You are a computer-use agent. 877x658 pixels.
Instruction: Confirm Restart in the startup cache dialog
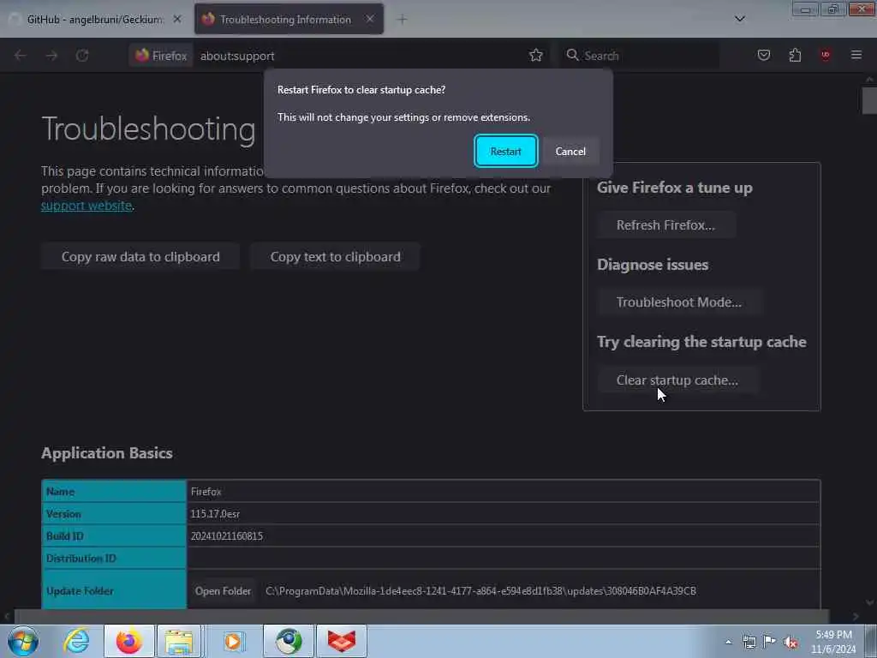coord(505,151)
